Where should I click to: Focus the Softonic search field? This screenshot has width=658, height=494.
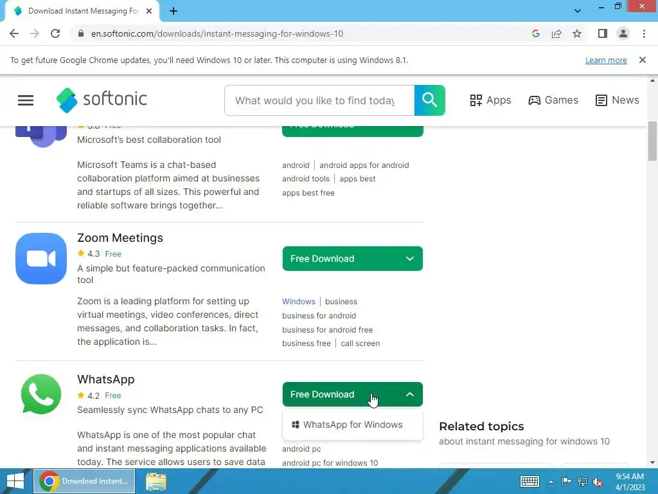pyautogui.click(x=319, y=100)
